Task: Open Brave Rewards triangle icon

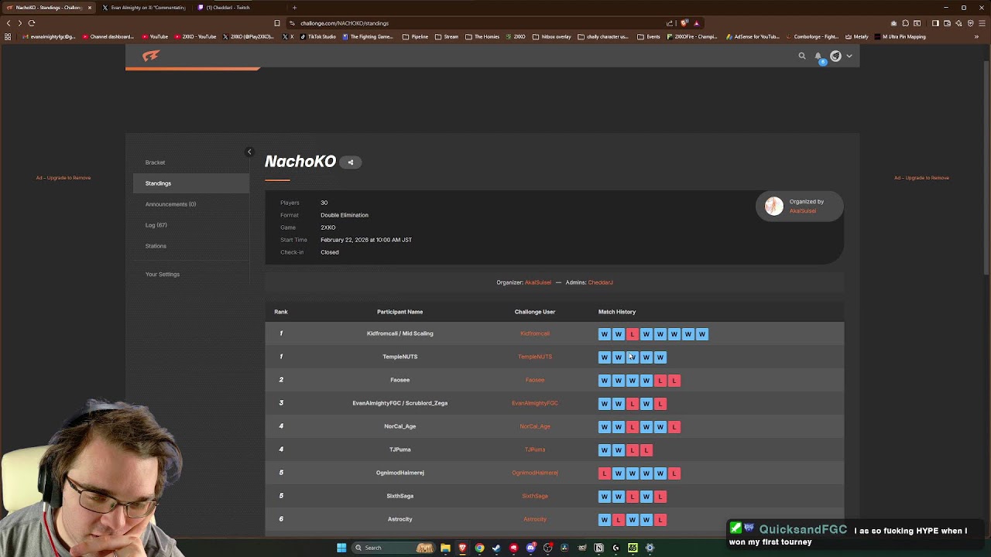Action: [696, 23]
